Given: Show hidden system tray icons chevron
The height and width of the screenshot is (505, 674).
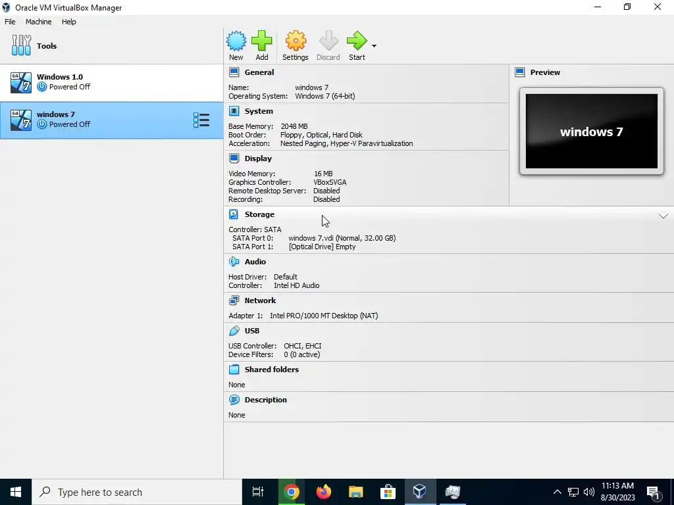Looking at the screenshot, I should tap(557, 492).
